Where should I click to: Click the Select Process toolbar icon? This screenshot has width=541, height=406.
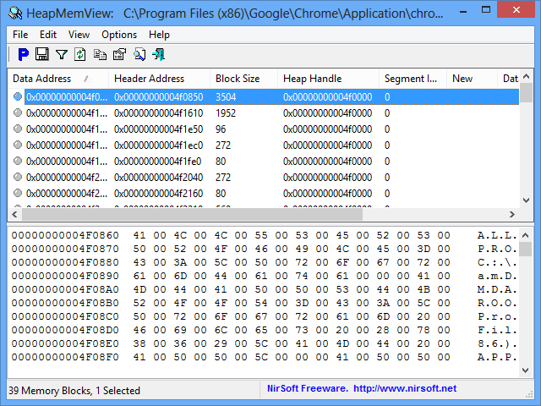click(23, 54)
